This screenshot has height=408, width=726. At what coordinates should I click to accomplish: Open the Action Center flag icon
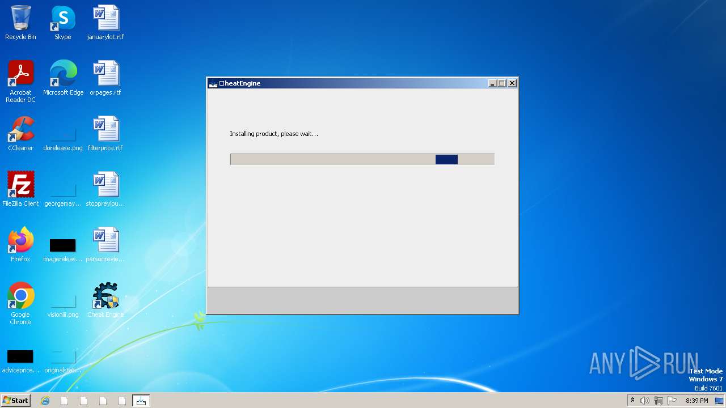pyautogui.click(x=672, y=401)
